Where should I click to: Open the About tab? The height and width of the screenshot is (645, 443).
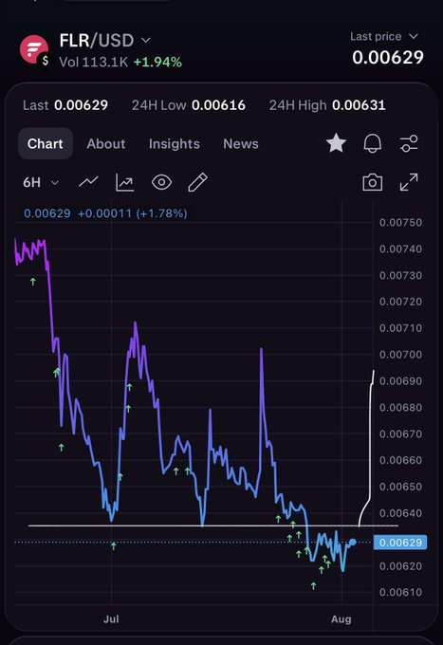point(105,143)
